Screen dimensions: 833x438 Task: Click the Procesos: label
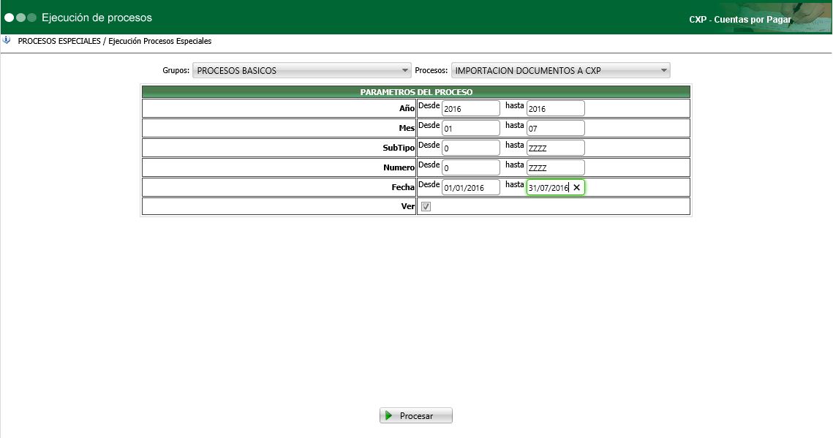pos(431,70)
